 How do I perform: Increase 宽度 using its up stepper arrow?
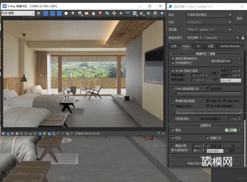(x=239, y=70)
